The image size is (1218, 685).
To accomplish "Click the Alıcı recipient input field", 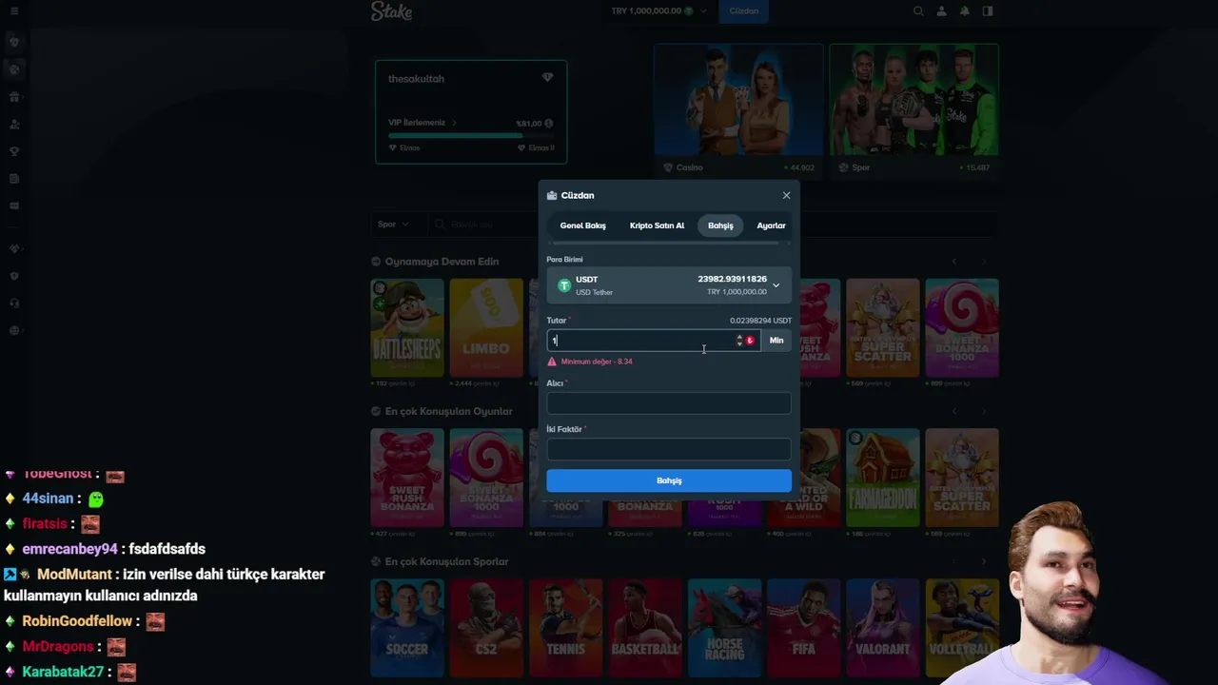I will [669, 403].
